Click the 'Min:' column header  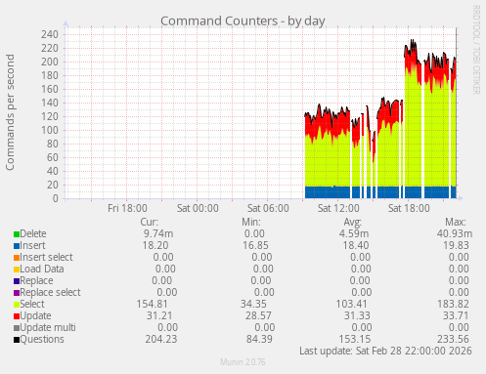[251, 222]
